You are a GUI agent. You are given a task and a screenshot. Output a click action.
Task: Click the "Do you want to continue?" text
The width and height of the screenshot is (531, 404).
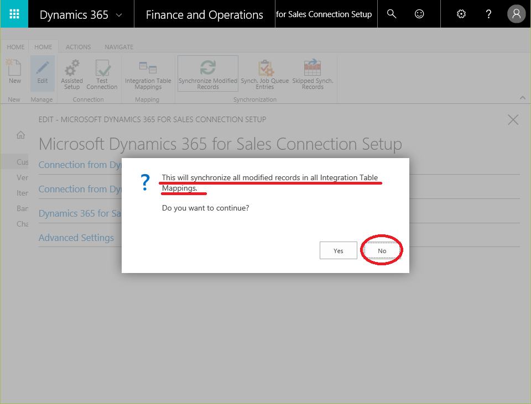(206, 208)
